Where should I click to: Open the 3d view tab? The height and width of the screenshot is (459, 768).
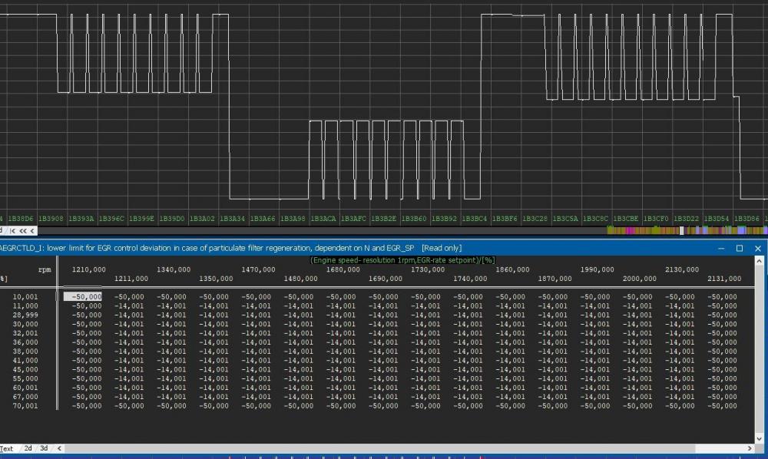(45, 448)
